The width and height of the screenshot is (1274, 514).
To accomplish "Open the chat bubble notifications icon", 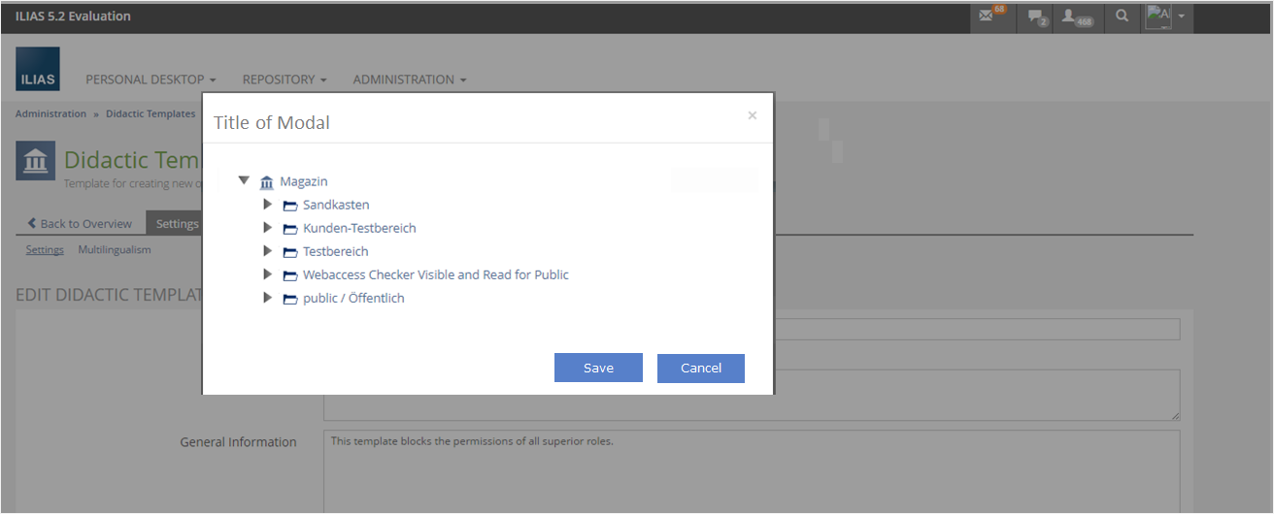I will click(1035, 16).
